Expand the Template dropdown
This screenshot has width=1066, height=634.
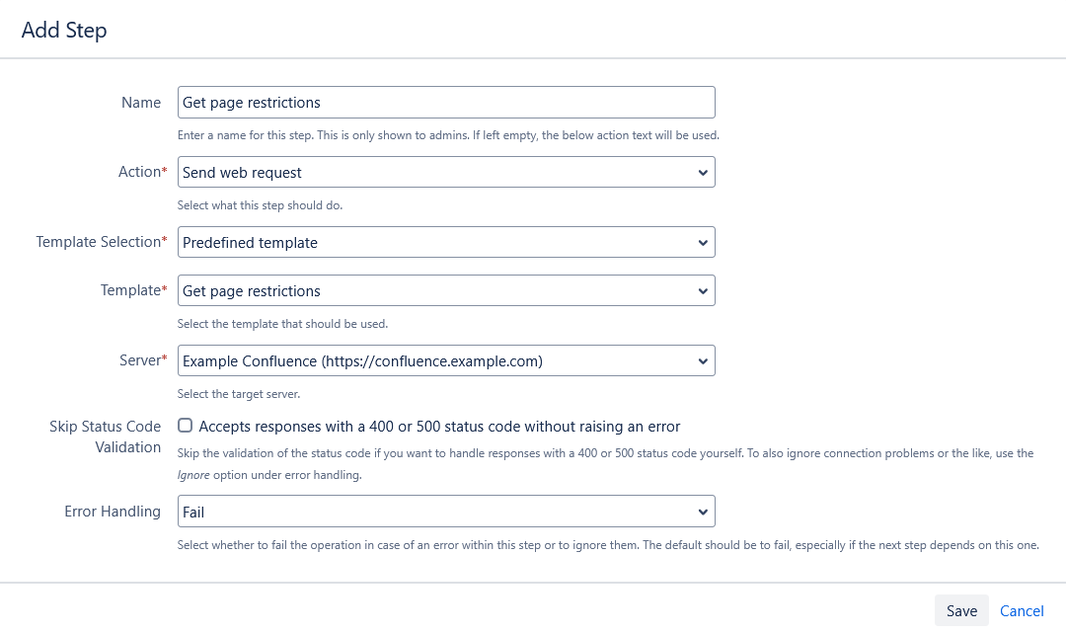tap(446, 291)
